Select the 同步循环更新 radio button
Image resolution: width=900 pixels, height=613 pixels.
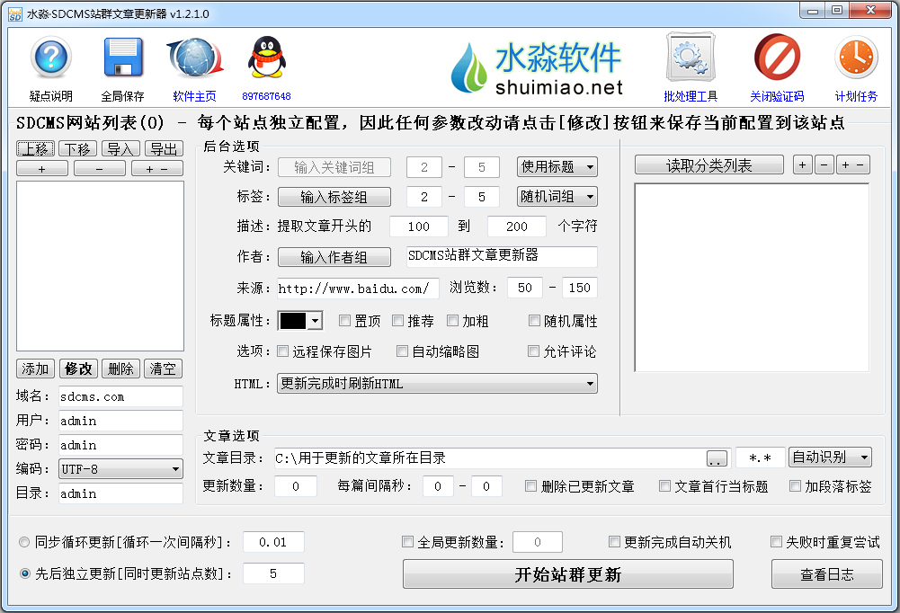click(24, 541)
